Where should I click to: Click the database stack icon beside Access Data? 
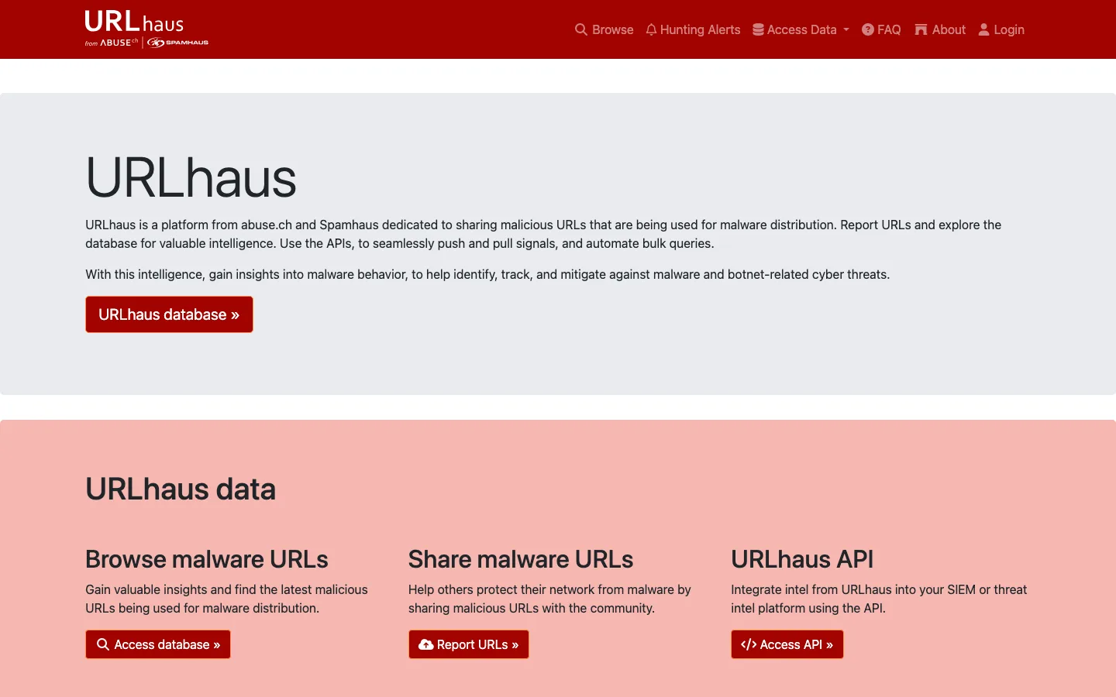[x=758, y=29]
